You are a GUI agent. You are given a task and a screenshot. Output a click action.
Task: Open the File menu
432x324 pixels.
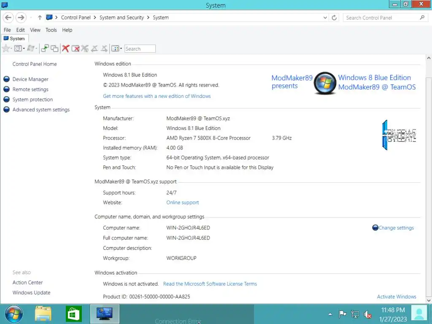pos(7,30)
